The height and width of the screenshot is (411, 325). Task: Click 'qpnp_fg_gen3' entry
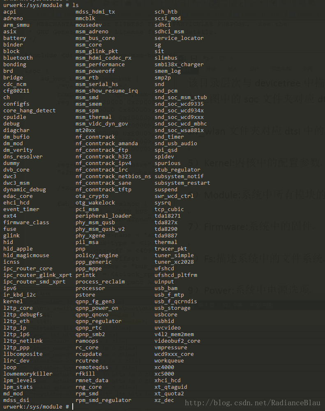pos(95,301)
